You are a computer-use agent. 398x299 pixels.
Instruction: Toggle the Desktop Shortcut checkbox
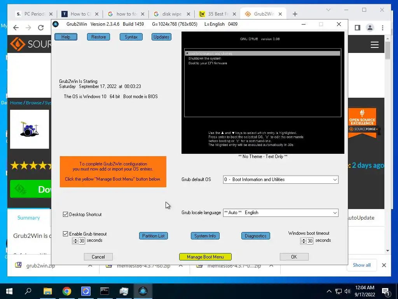[65, 215]
